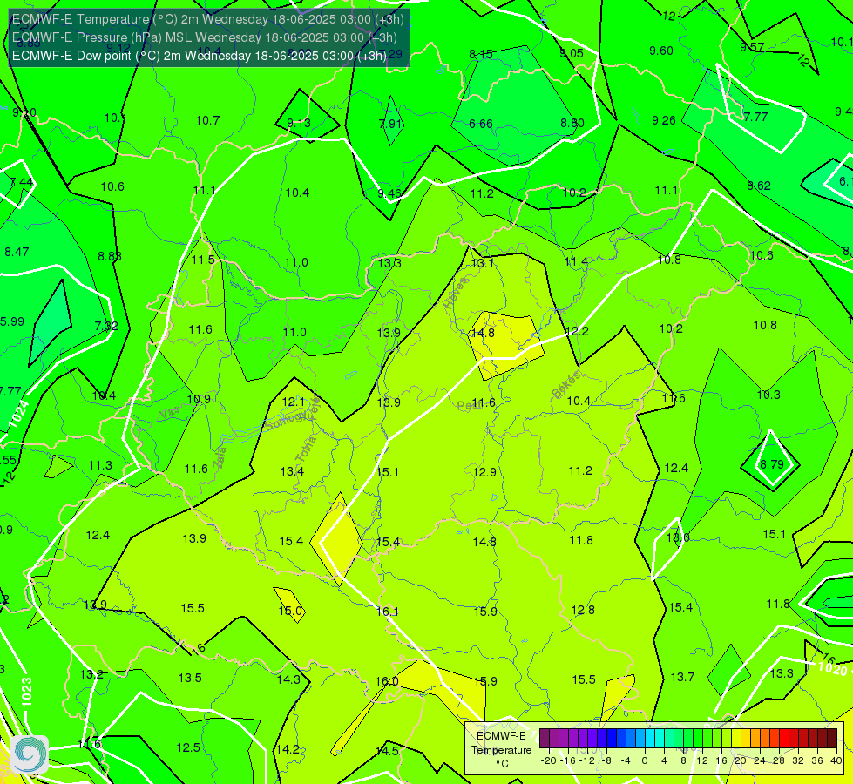The height and width of the screenshot is (784, 853).
Task: Click the 1024 isobar label
Action: [18, 414]
